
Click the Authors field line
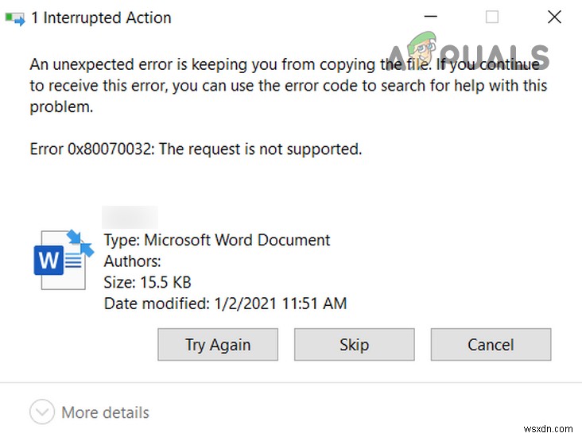point(133,261)
